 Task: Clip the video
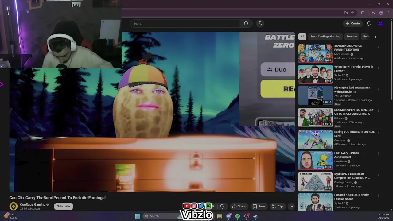pyautogui.click(x=277, y=206)
